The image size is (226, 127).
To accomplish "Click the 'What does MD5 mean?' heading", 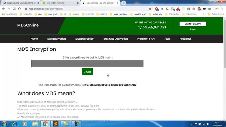I will 46,93.
